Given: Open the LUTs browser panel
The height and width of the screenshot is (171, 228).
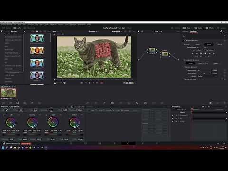Looking at the screenshot, I should coord(17,28).
